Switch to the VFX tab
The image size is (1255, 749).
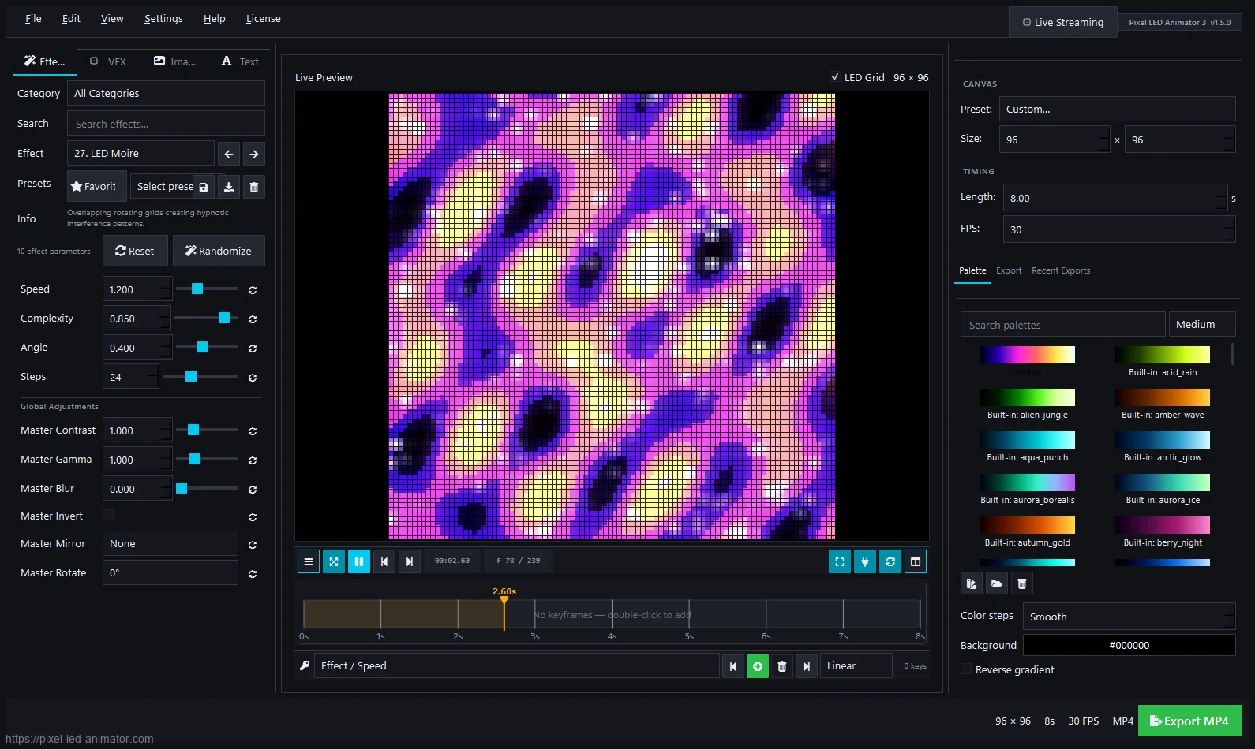pyautogui.click(x=108, y=61)
